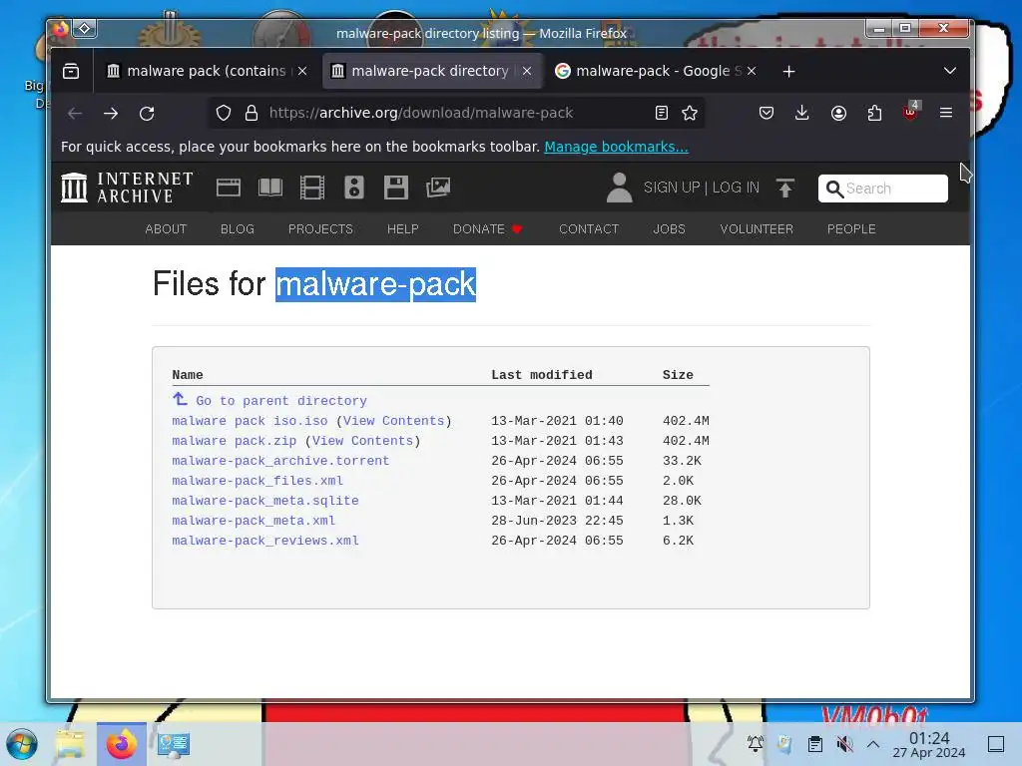Open the Manage bookmarks link
The height and width of the screenshot is (766, 1022).
pyautogui.click(x=616, y=147)
